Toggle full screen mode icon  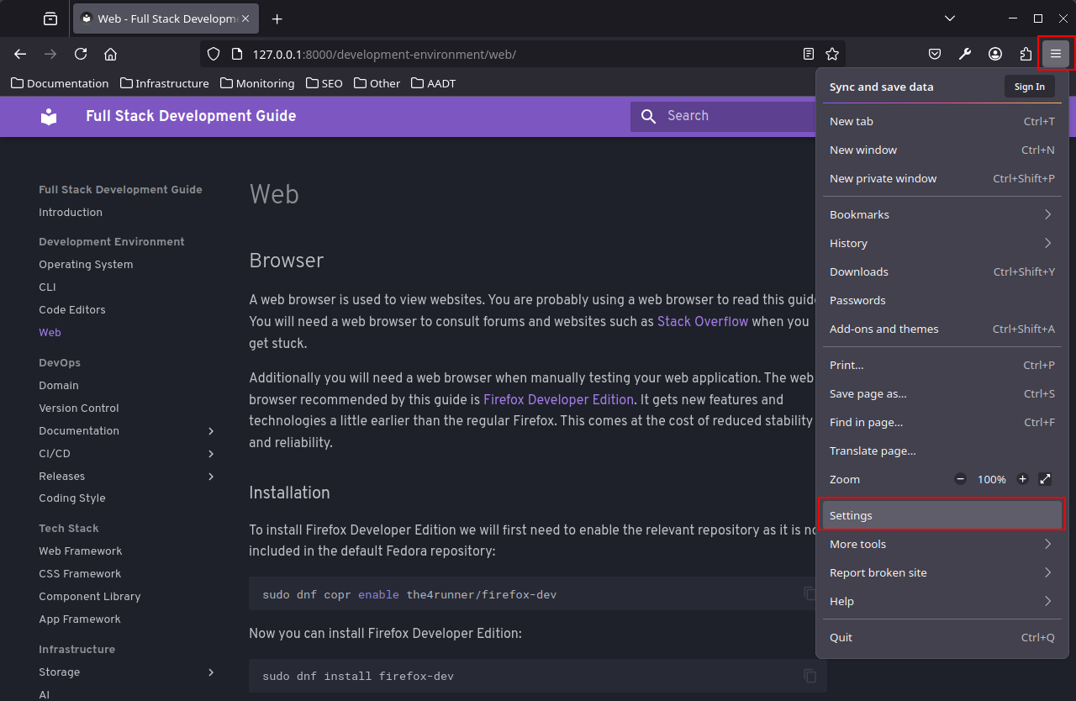[1045, 479]
